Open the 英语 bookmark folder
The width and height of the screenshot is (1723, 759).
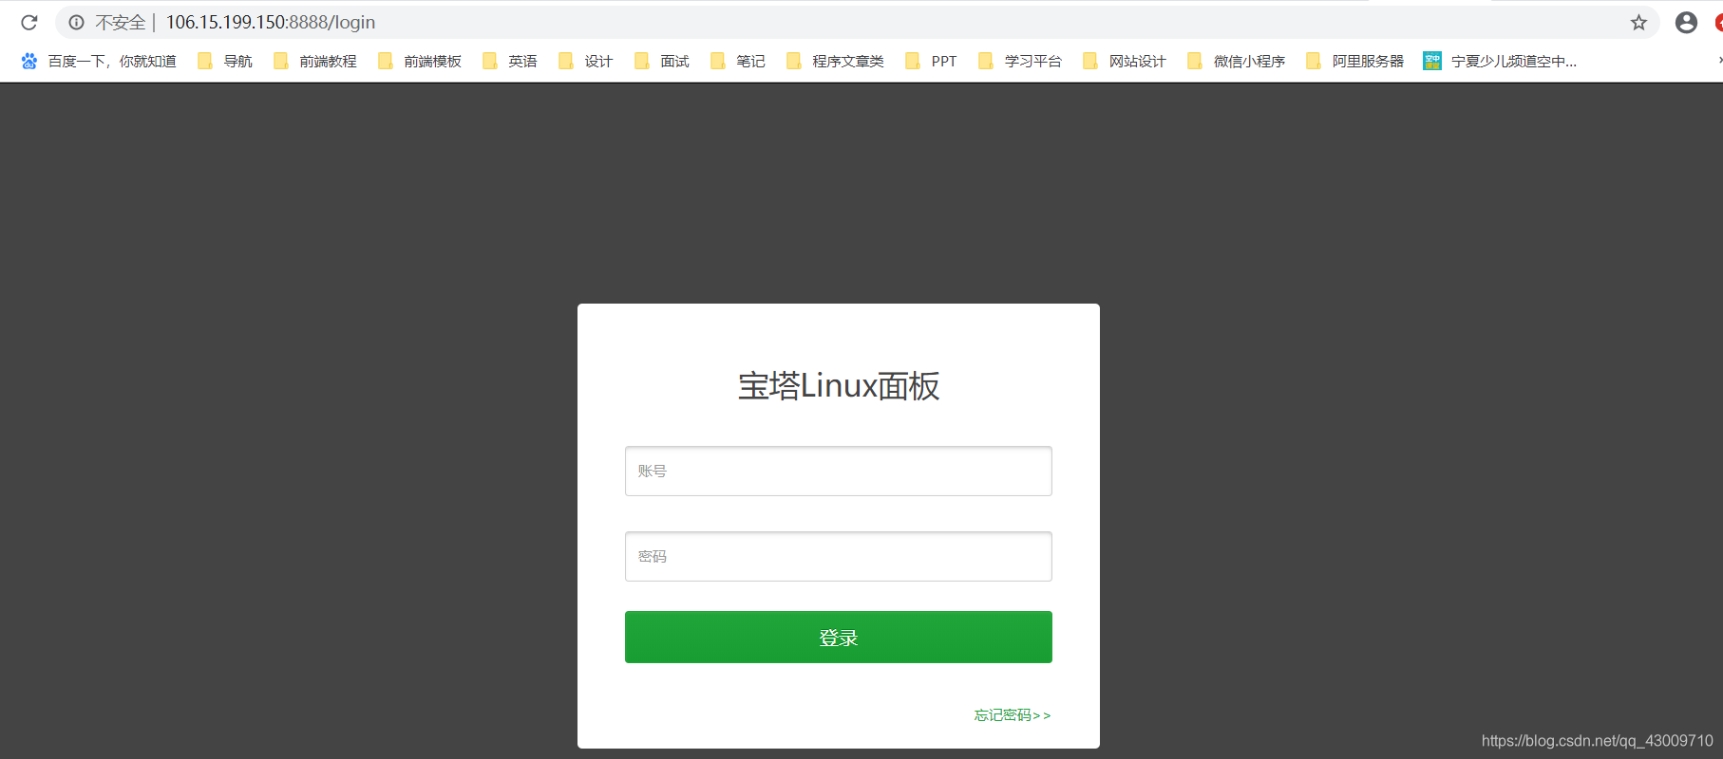[x=510, y=61]
